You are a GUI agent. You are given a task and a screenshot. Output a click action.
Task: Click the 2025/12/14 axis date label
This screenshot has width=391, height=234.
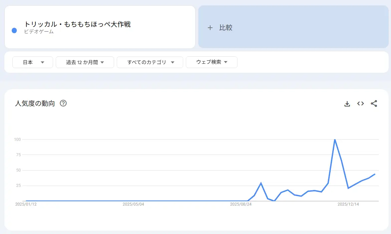coord(348,204)
